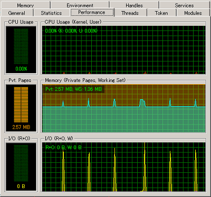
Task: Click the I/O (R+O) group label
Action: coord(20,139)
